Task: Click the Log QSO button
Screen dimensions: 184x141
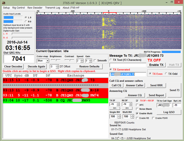Action: click(169, 112)
